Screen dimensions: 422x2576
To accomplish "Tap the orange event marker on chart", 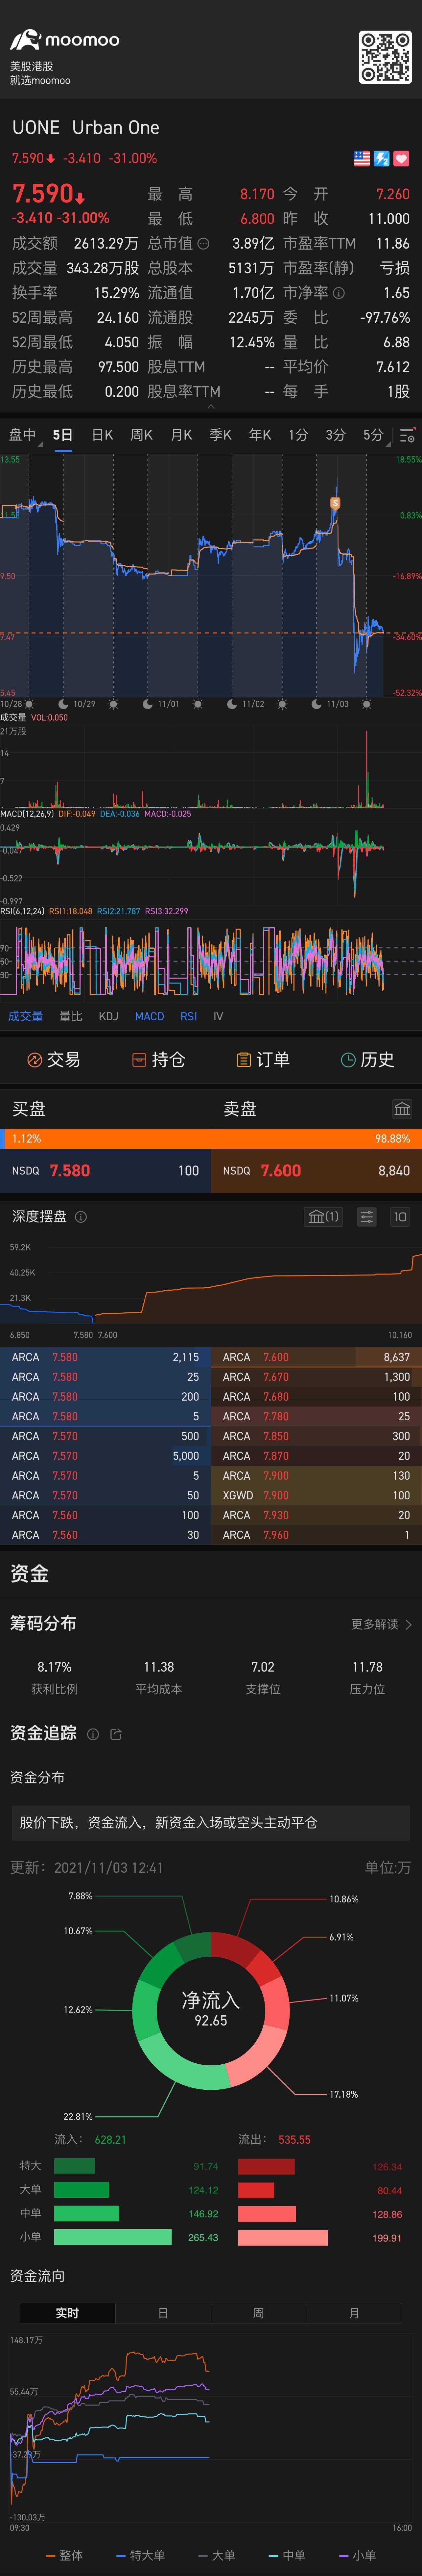I will [335, 503].
